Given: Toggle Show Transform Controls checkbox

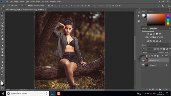Looking at the screenshot, I should click(x=29, y=6).
